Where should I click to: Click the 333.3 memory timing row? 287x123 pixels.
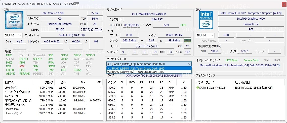click(149, 118)
